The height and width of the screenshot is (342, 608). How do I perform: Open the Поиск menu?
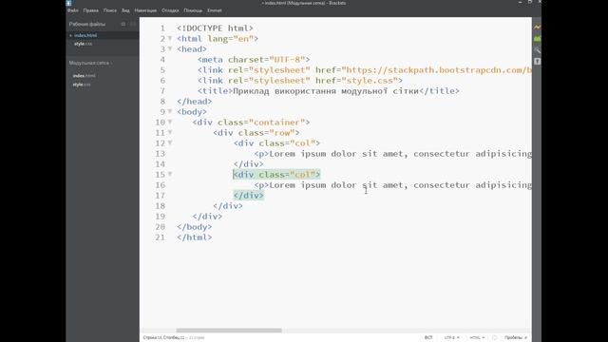[110, 10]
